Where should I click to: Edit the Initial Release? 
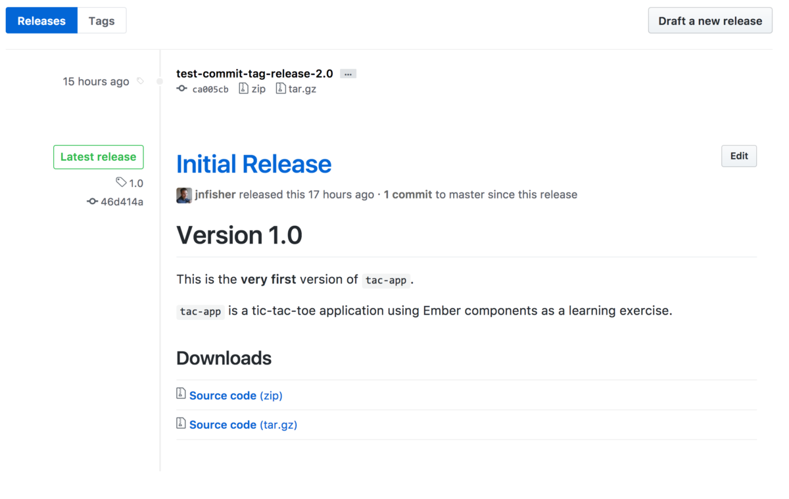pos(738,156)
